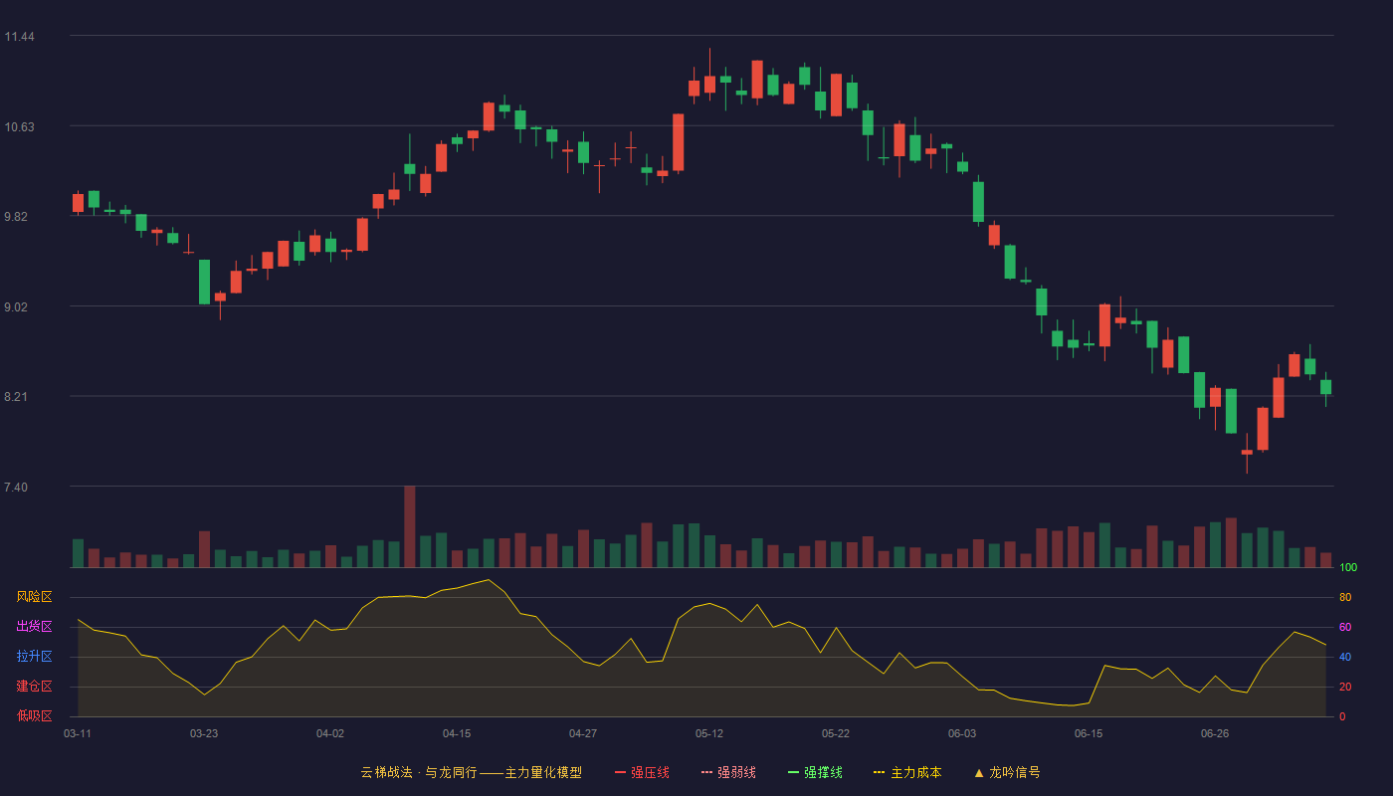The width and height of the screenshot is (1393, 796).
Task: Toggle the 强撑线 legend series
Action: (815, 772)
